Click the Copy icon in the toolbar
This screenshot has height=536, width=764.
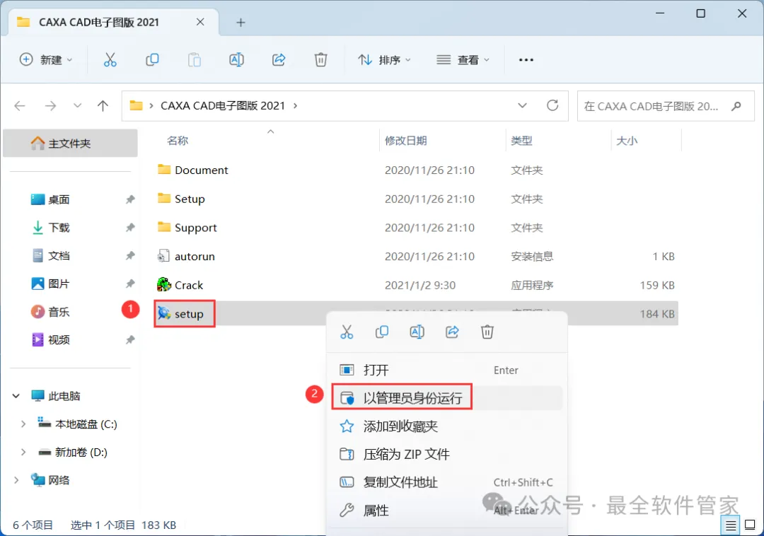pos(152,60)
